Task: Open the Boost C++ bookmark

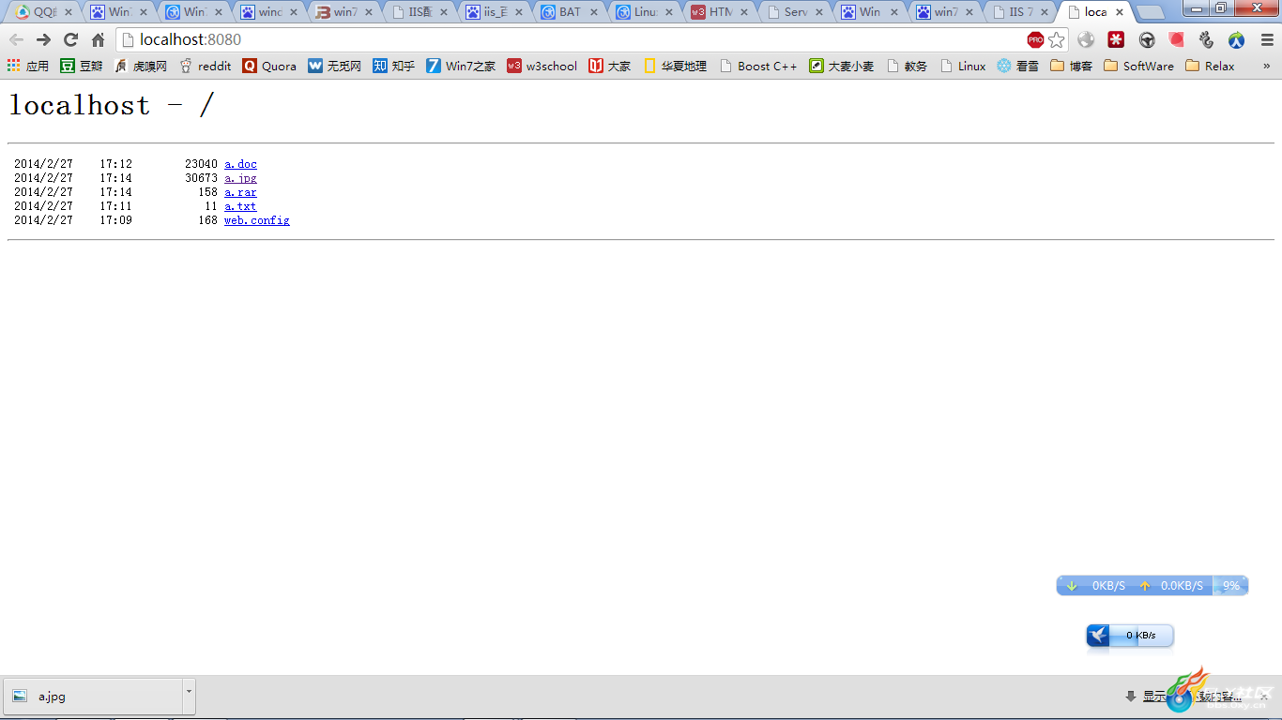Action: (x=758, y=66)
